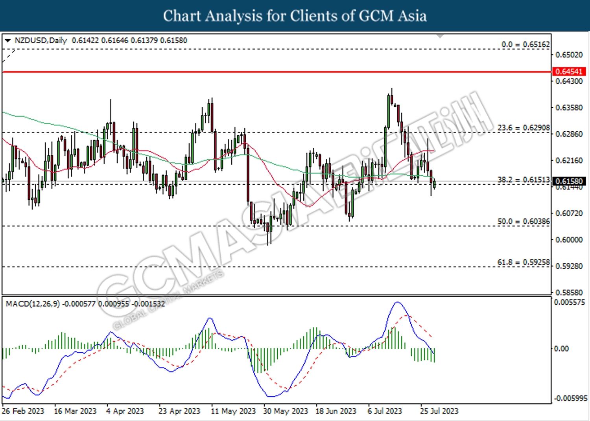Click the 0.65020 price axis value
The image size is (590, 421).
point(569,55)
